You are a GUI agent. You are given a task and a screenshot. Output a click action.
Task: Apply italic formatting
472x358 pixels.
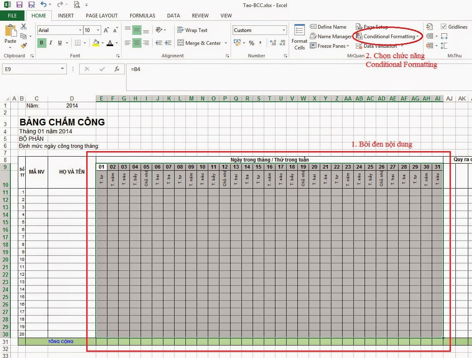(50, 43)
